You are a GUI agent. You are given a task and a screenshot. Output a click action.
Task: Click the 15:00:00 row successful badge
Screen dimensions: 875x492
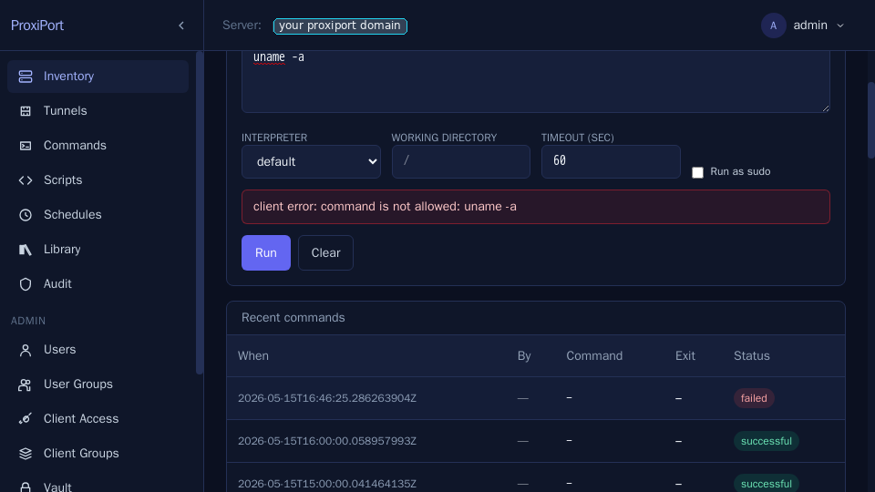tap(767, 483)
